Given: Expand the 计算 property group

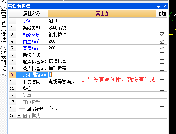Looking at the screenshot, I should click(19, 95).
